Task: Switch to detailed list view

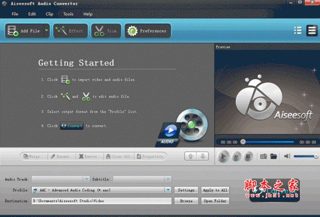Action: [312, 30]
